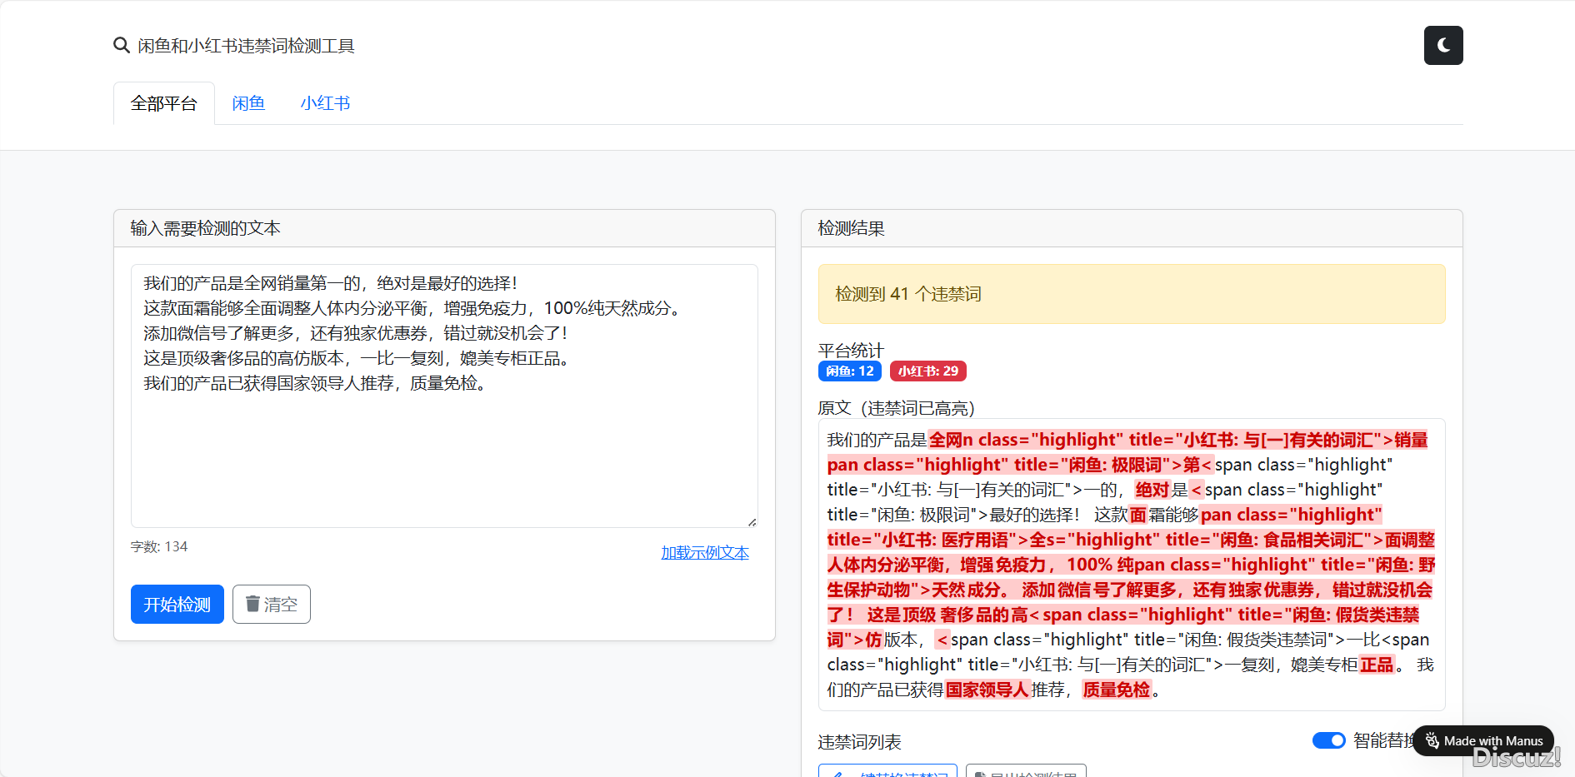Screen dimensions: 1575x777
Task: Click the search magnifier icon beside the title
Action: [122, 45]
